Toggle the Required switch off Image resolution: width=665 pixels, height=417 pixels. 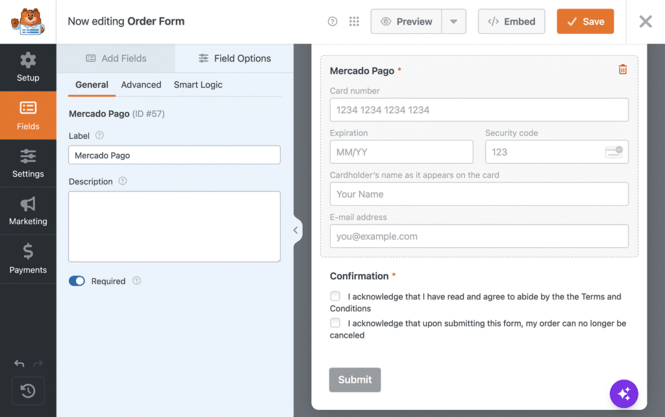(77, 281)
